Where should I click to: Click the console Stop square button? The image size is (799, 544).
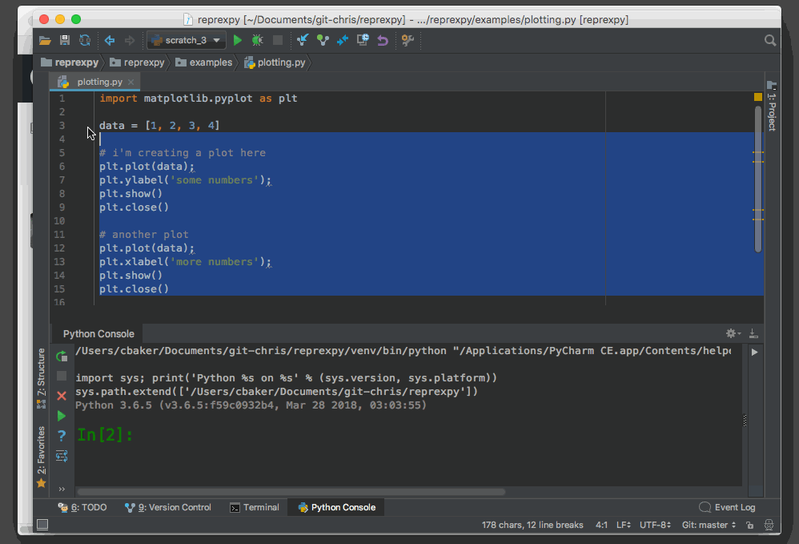coord(62,377)
